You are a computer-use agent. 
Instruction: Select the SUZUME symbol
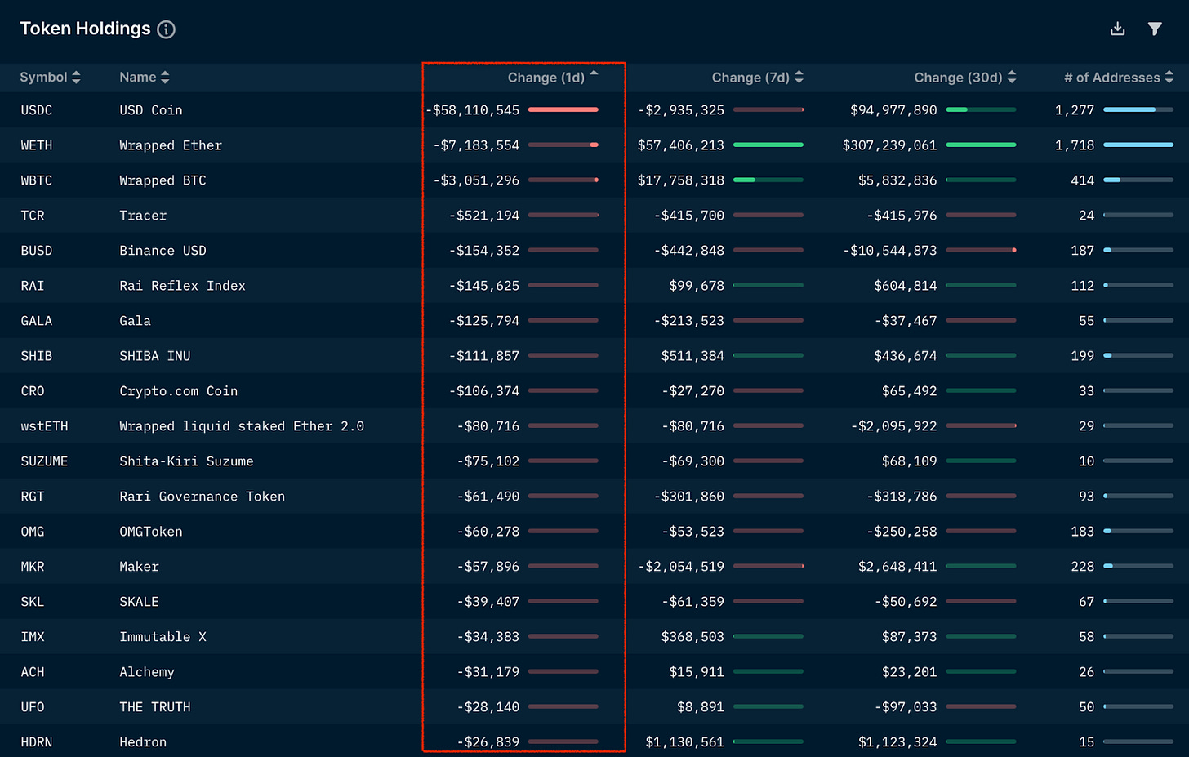45,461
